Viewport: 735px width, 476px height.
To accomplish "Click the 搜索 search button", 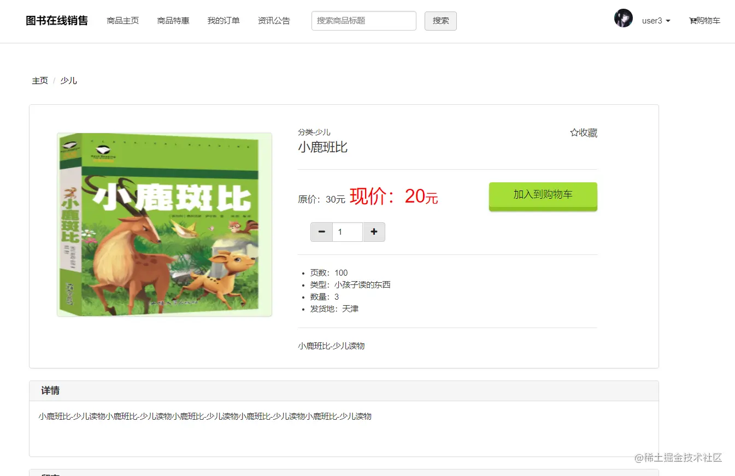I will tap(440, 21).
